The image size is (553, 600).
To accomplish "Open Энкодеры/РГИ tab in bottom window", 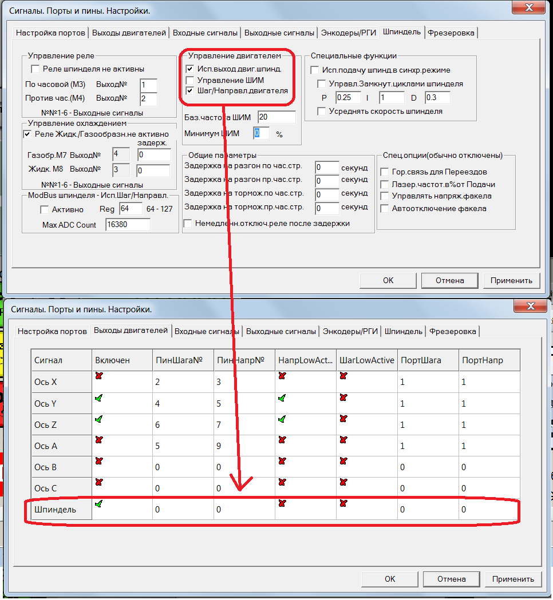I will click(350, 331).
